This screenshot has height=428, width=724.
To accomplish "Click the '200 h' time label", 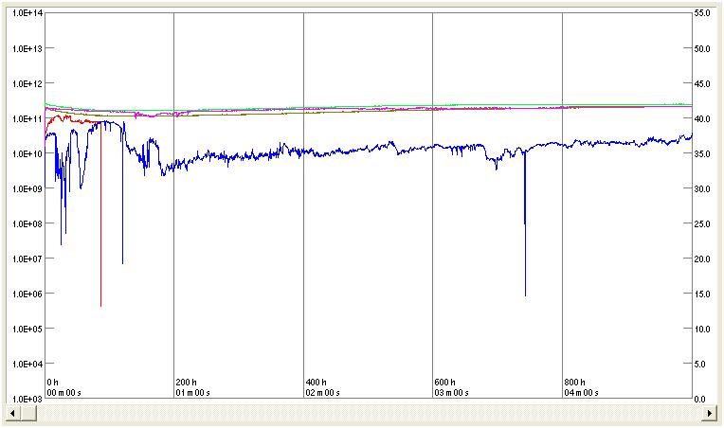I will pyautogui.click(x=186, y=383).
